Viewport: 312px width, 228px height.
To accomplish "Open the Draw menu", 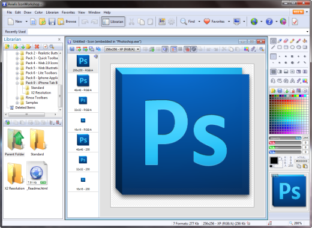I will tap(28, 13).
